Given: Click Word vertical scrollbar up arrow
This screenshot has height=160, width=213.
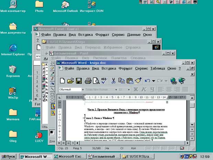Looking at the screenshot, I should point(192,98).
